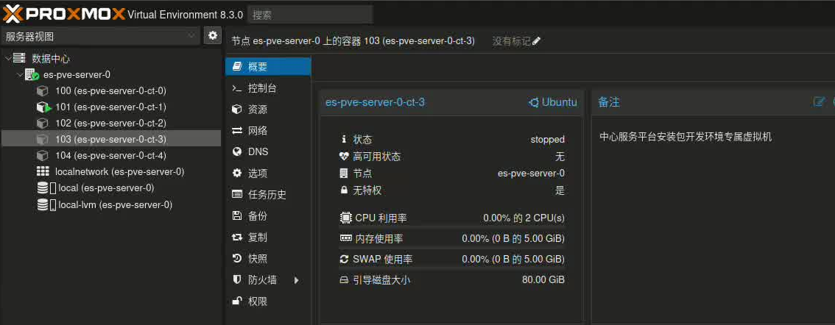Click the Proxmox logo in the header
Screen dimensions: 835x325
pos(64,13)
